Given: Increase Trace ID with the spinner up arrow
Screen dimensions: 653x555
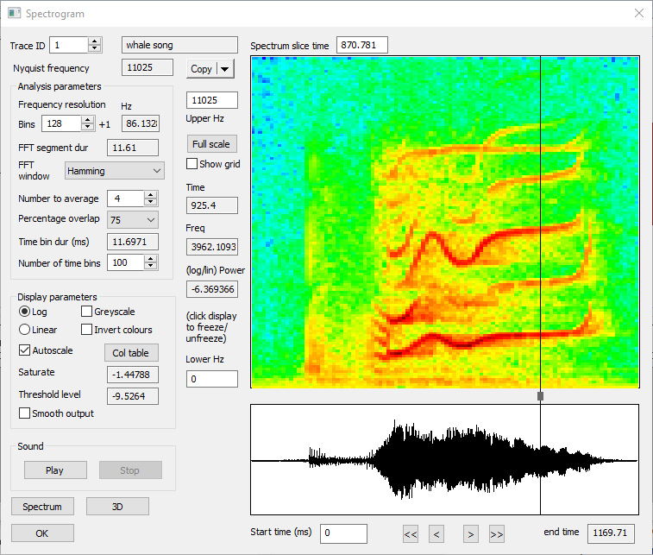Looking at the screenshot, I should coord(95,41).
